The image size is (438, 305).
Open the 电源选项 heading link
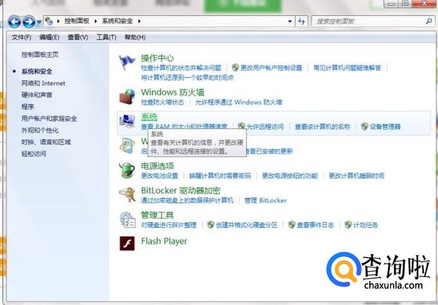(x=157, y=166)
